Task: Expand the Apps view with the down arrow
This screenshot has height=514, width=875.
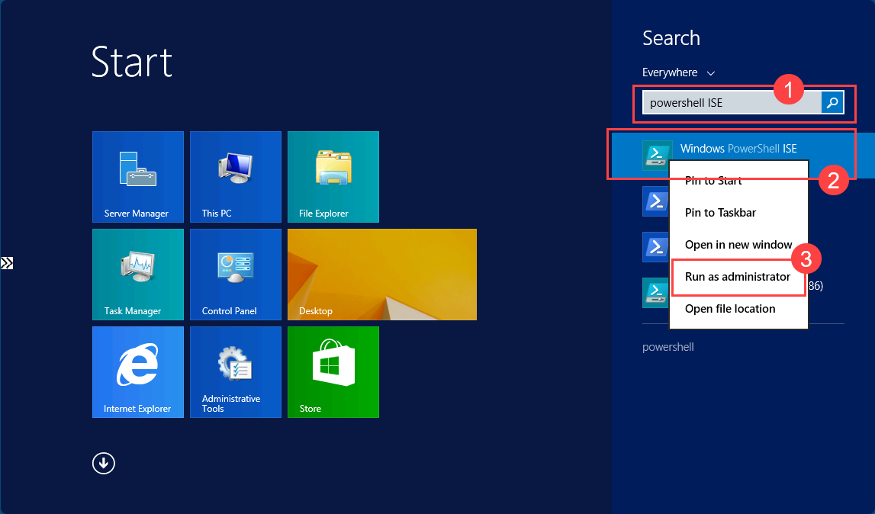Action: (103, 463)
